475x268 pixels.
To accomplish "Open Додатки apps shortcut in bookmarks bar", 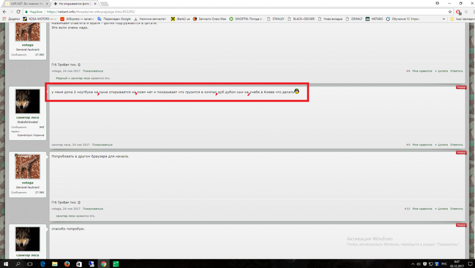I will (11, 19).
